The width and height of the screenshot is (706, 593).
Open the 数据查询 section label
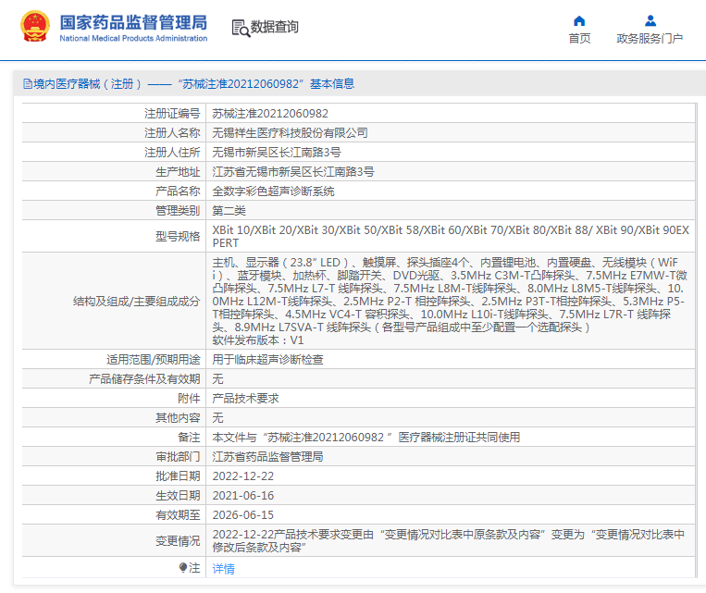pos(275,28)
